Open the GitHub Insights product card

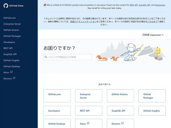152,111
